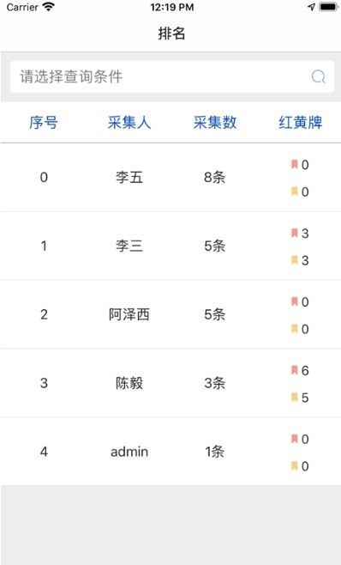Click the 红黄牌 column header

[301, 123]
